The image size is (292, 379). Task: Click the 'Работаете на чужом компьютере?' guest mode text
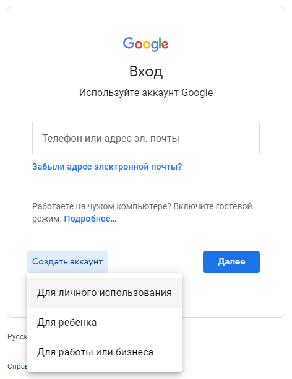tap(101, 206)
